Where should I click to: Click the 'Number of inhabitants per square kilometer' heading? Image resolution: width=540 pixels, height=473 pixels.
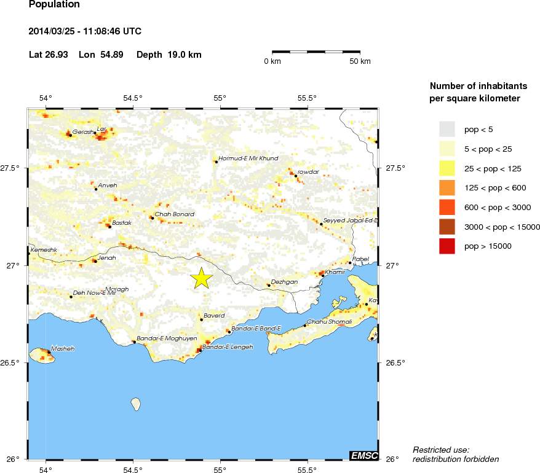478,92
